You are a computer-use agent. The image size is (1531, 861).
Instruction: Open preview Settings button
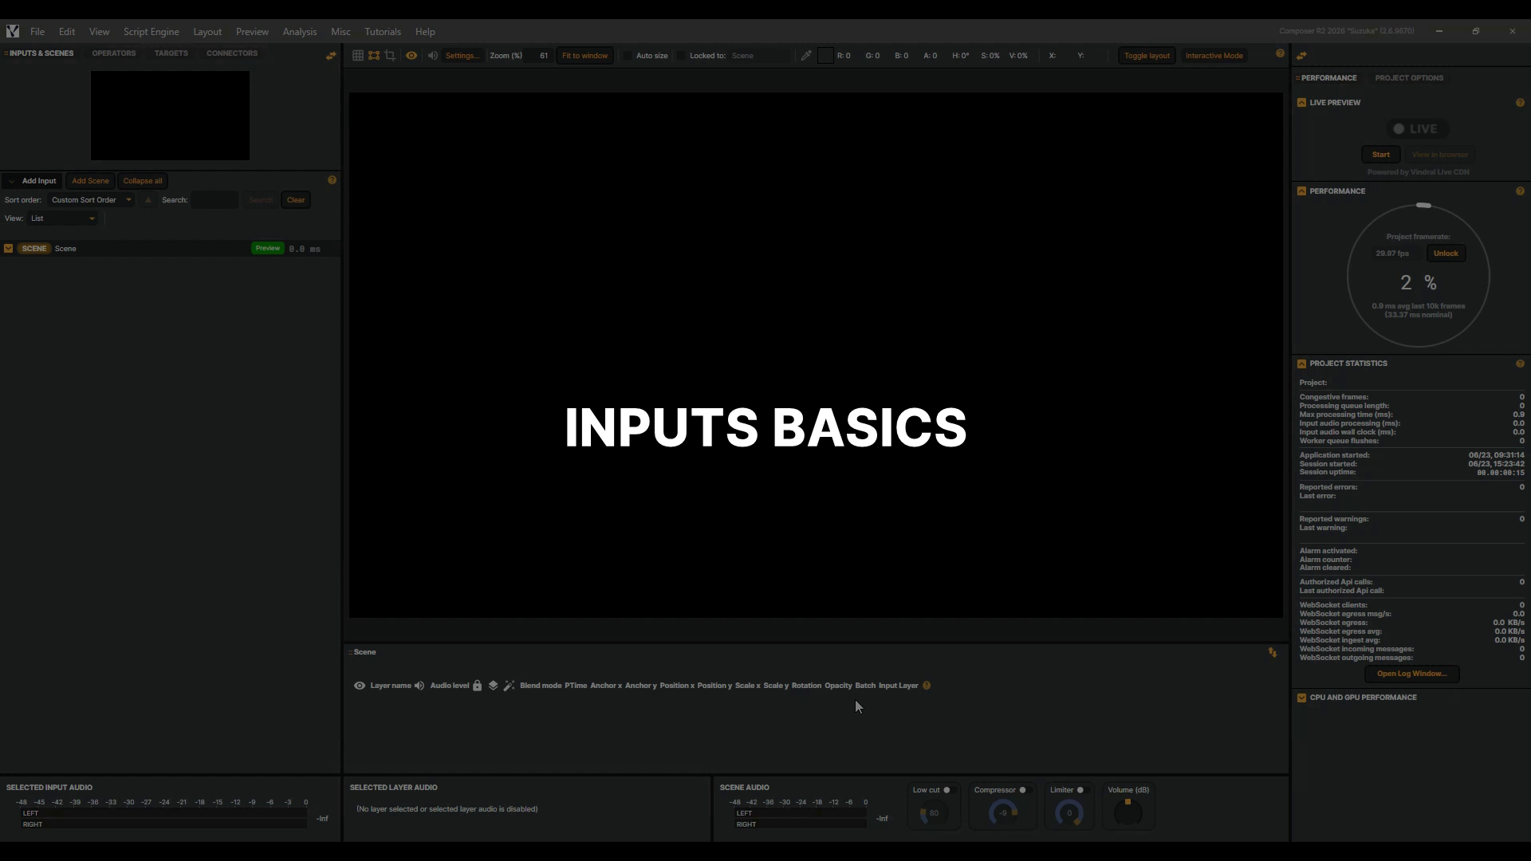click(462, 56)
